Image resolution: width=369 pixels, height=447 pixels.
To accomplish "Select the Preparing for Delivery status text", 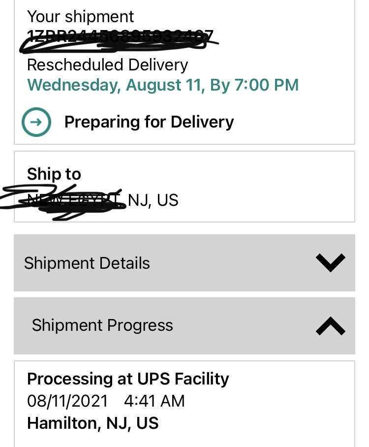I will (x=149, y=122).
